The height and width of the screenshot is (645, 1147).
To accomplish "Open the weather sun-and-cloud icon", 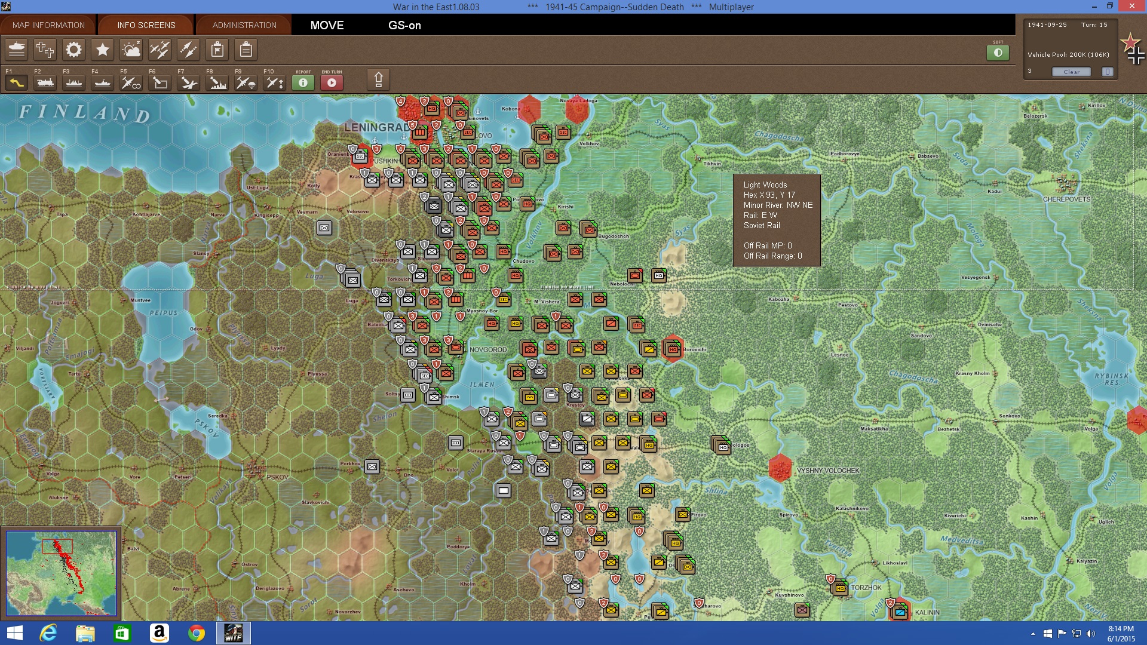I will point(131,50).
